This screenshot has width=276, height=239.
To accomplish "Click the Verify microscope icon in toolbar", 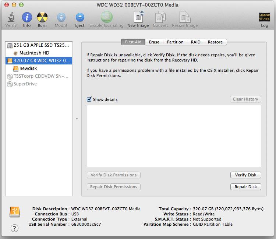I will 11,17.
